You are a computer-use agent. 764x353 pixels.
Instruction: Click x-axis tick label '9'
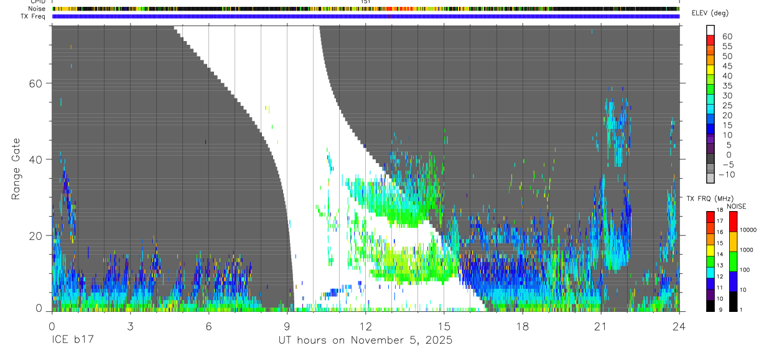287,326
